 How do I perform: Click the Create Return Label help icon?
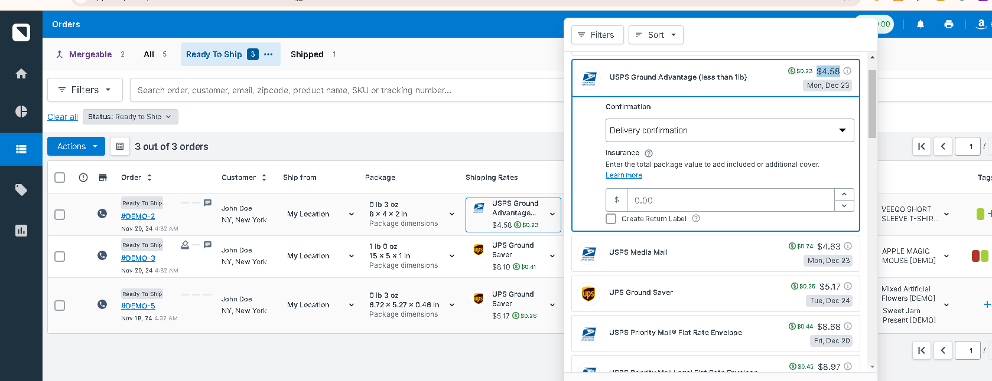696,218
